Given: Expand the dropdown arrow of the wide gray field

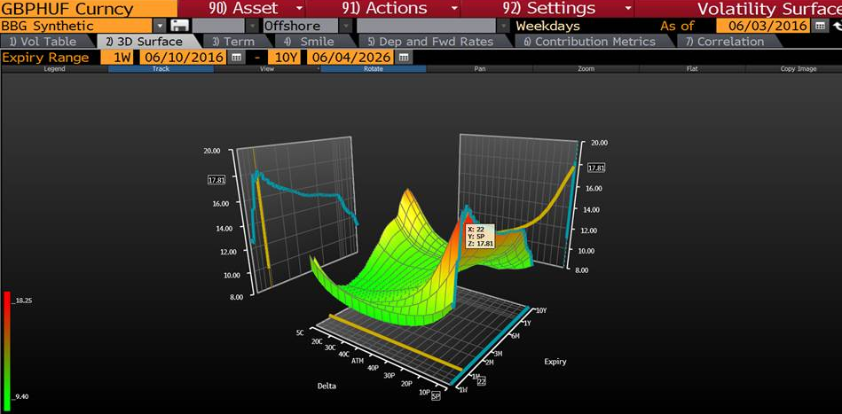Looking at the screenshot, I should pyautogui.click(x=503, y=26).
